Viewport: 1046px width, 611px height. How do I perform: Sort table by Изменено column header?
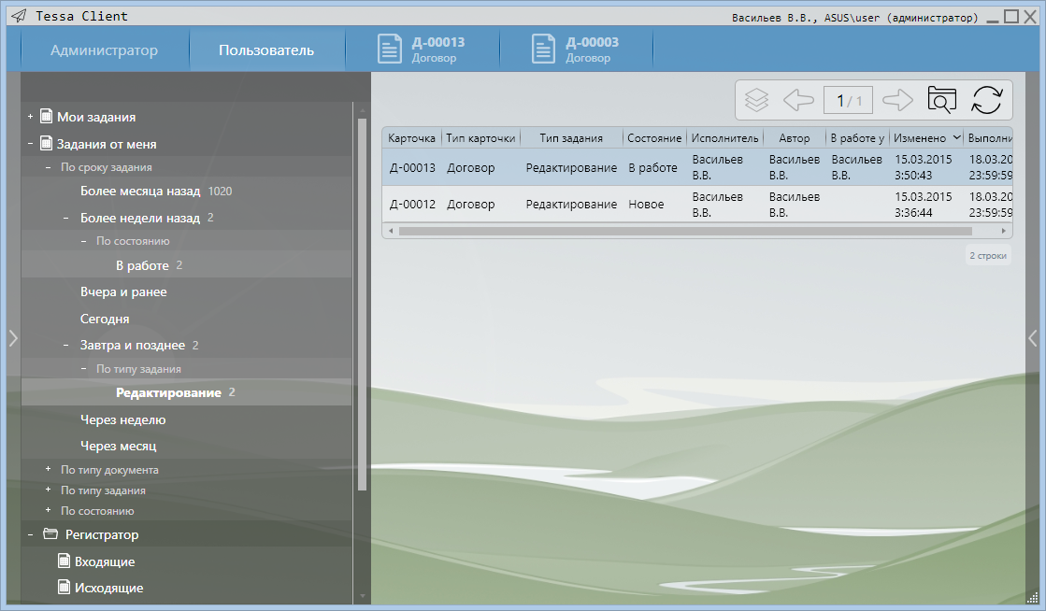pyautogui.click(x=921, y=137)
